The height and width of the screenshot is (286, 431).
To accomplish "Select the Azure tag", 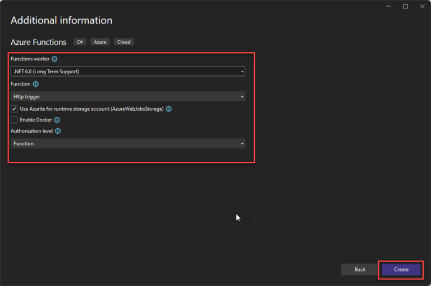I will click(x=99, y=42).
